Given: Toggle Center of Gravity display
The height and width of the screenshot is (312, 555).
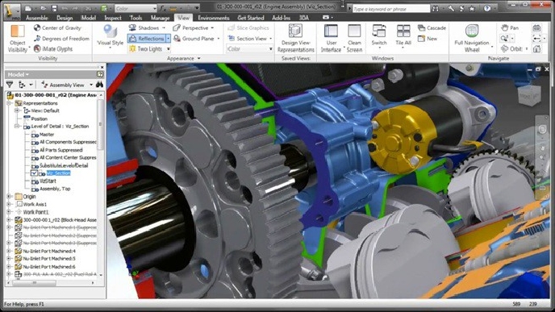Looking at the screenshot, I should point(57,27).
